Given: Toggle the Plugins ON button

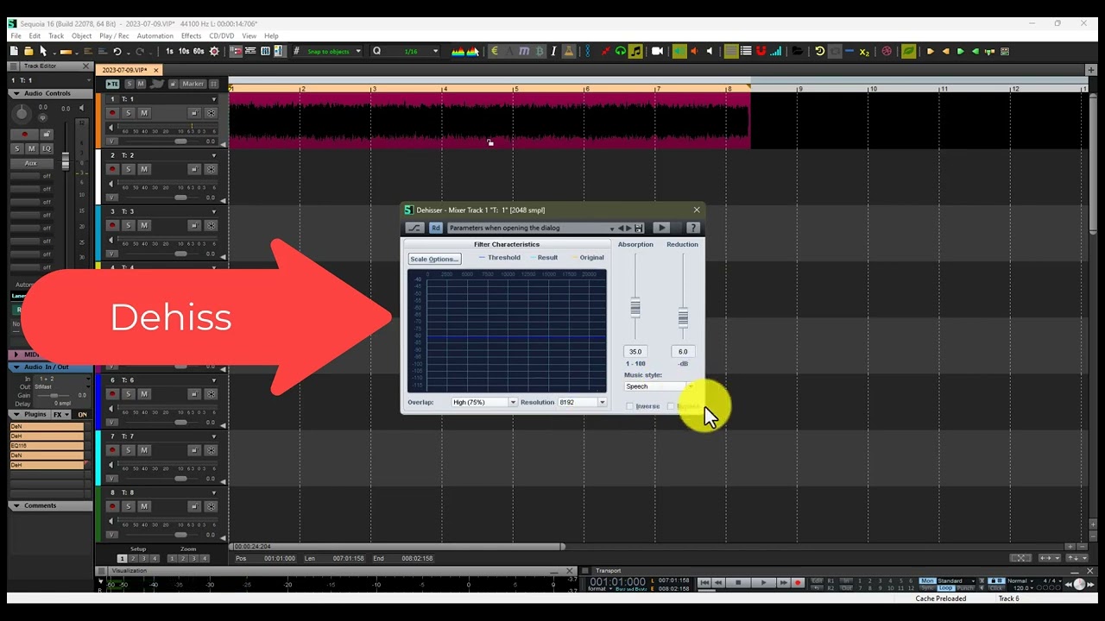Looking at the screenshot, I should pos(83,415).
